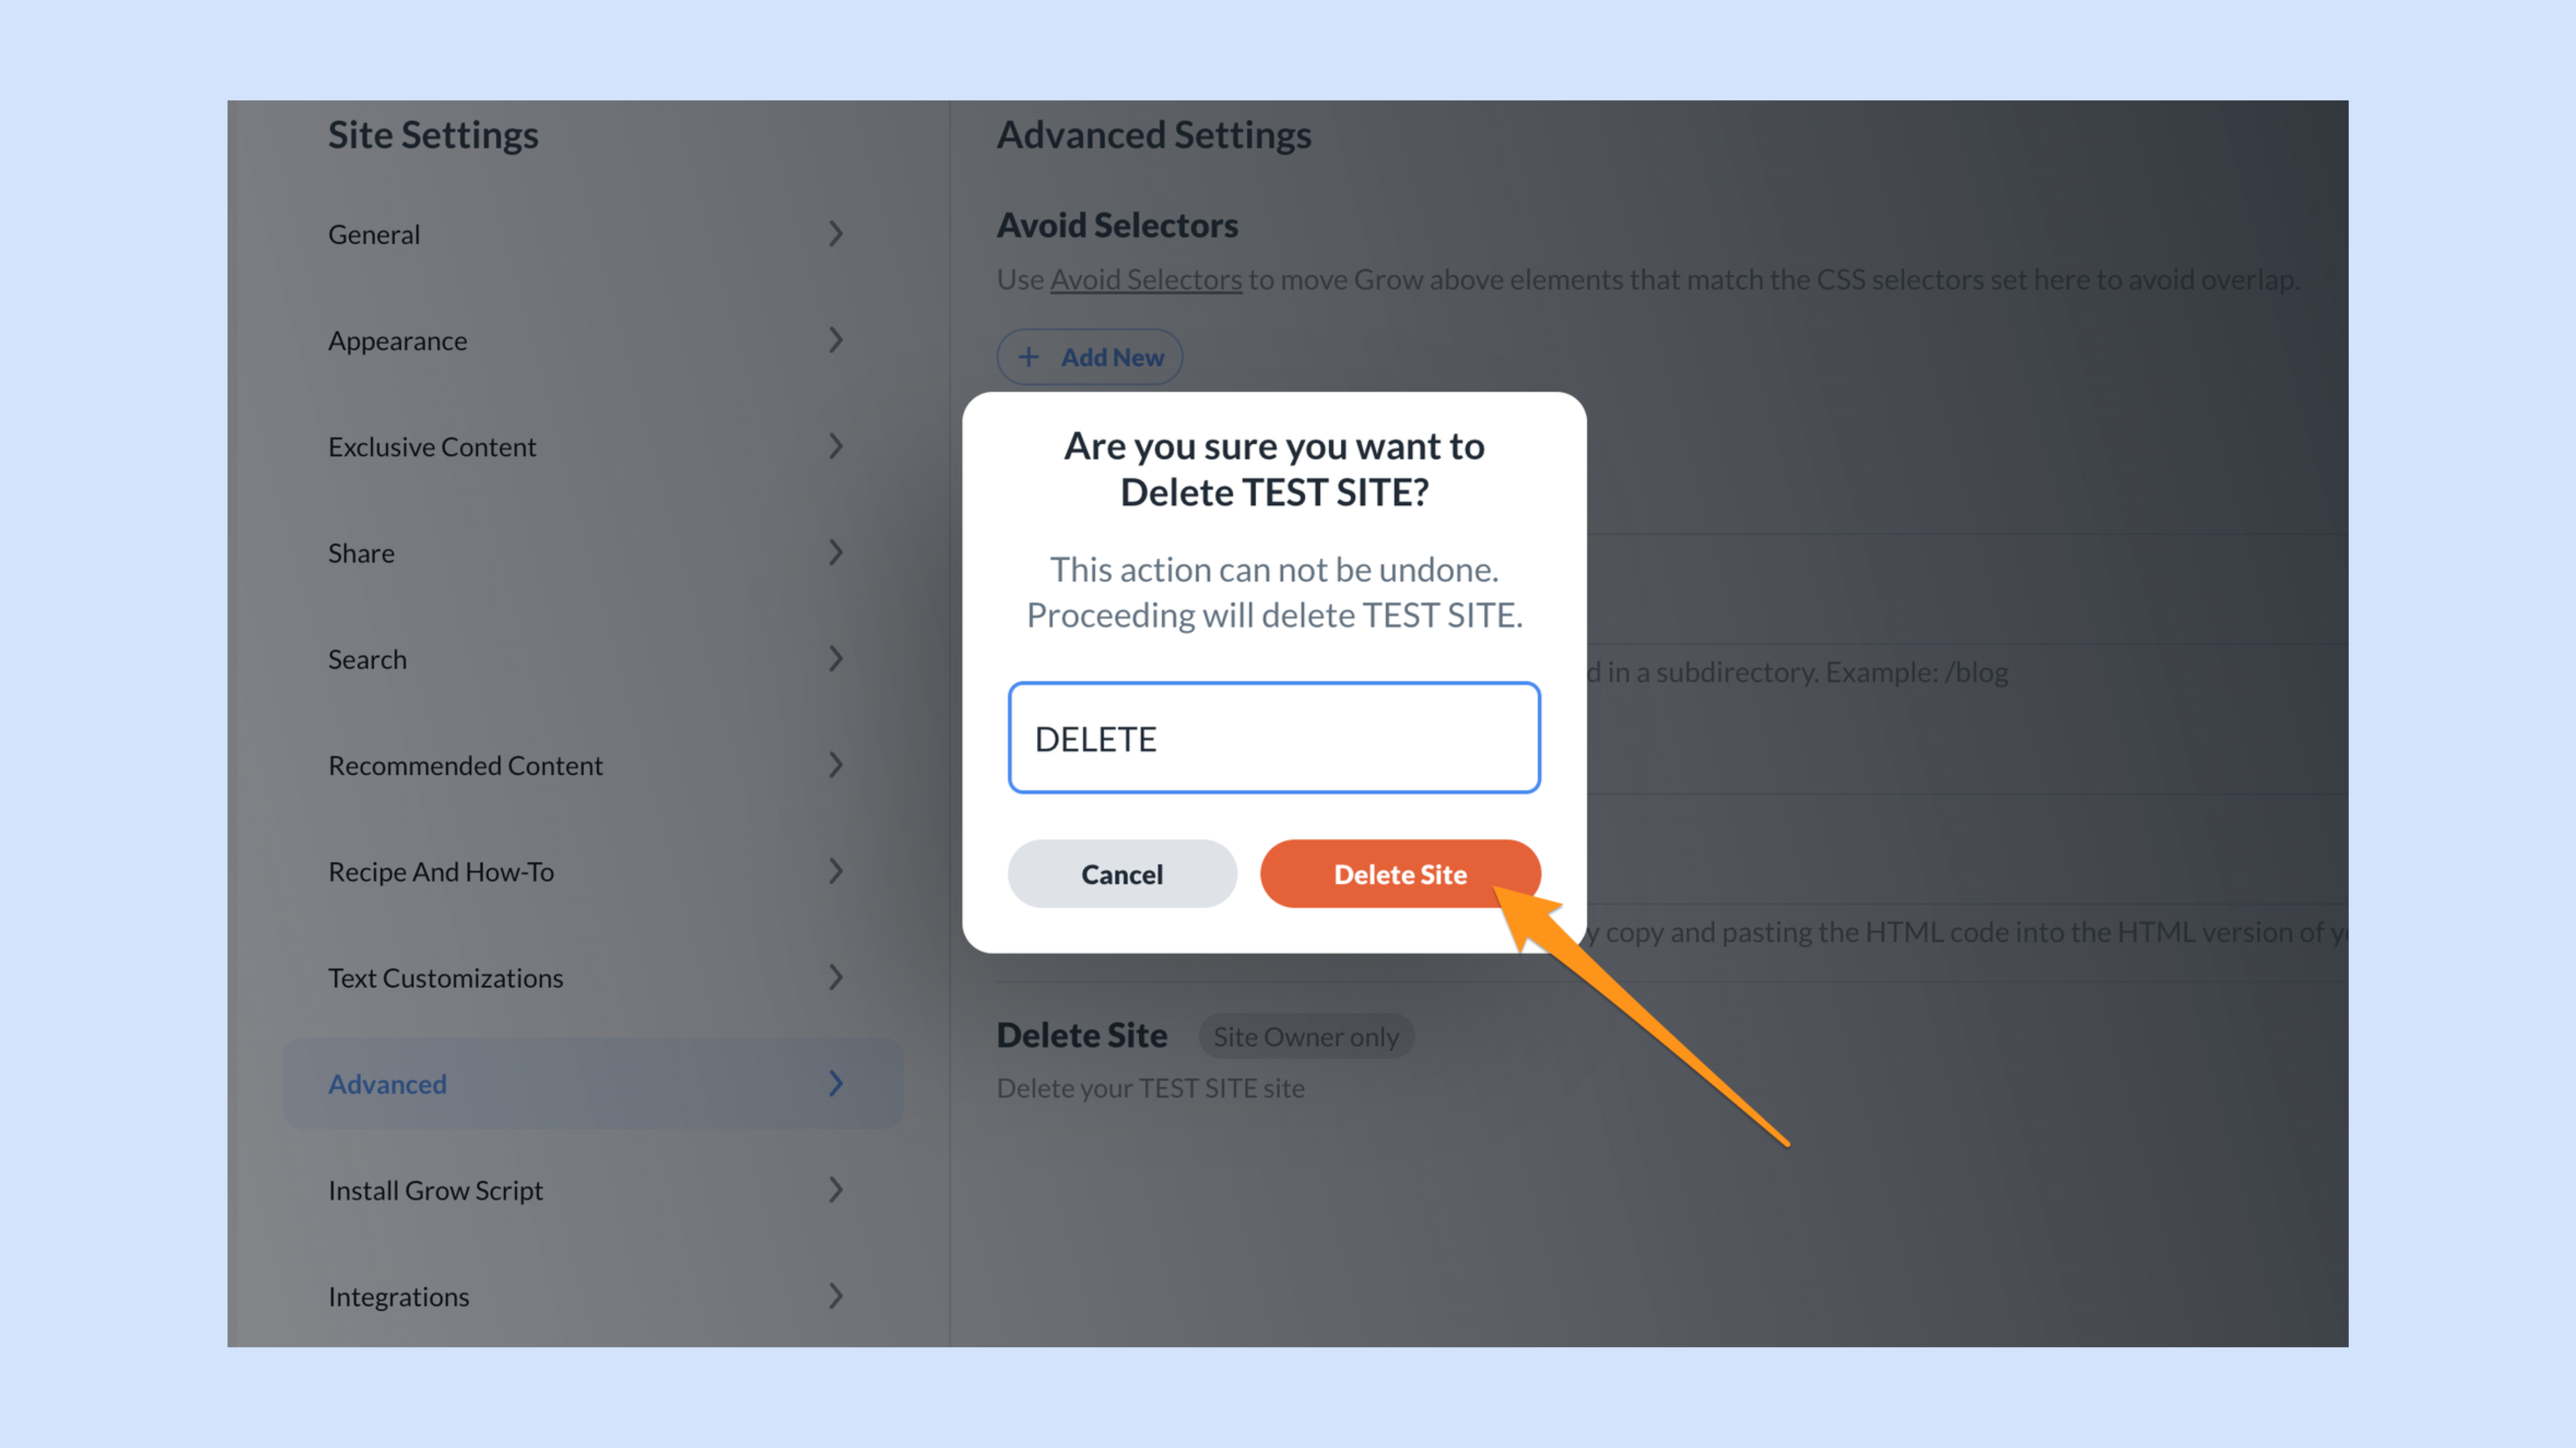Click the chevron icon on the Share row
The image size is (2576, 1448).
tap(836, 553)
